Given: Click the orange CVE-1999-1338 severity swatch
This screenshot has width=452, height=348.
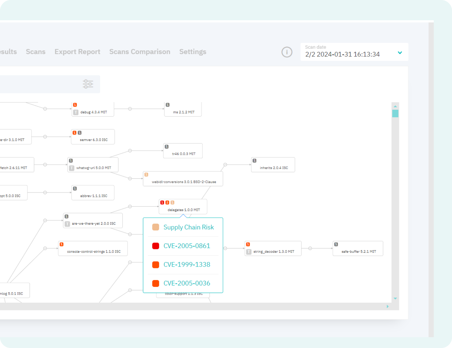Looking at the screenshot, I should 156,265.
